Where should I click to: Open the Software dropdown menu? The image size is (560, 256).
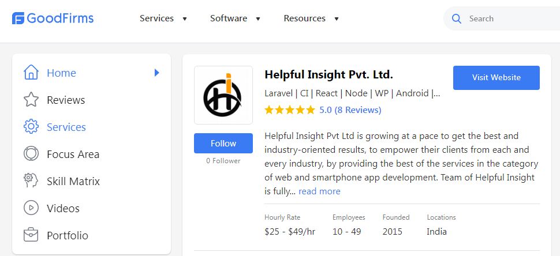236,18
